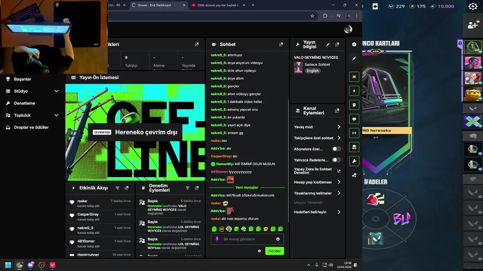
Task: Click the pencil icon in right toolbar
Action: 354,58
